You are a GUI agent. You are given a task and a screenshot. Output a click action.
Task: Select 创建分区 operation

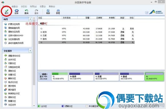tap(10, 74)
